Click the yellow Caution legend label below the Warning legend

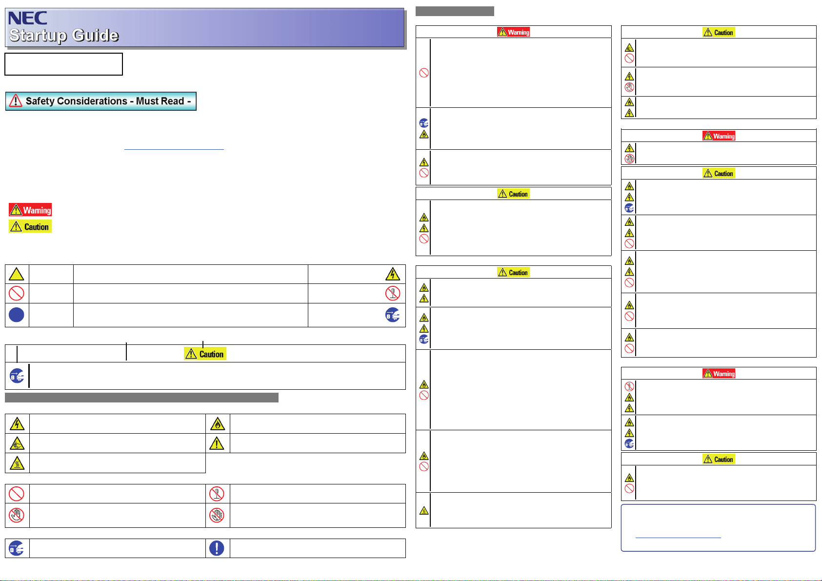[30, 226]
